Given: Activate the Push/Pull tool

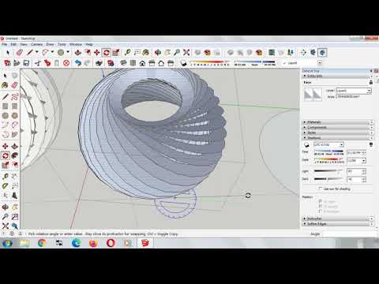Looking at the screenshot, I should 77,53.
